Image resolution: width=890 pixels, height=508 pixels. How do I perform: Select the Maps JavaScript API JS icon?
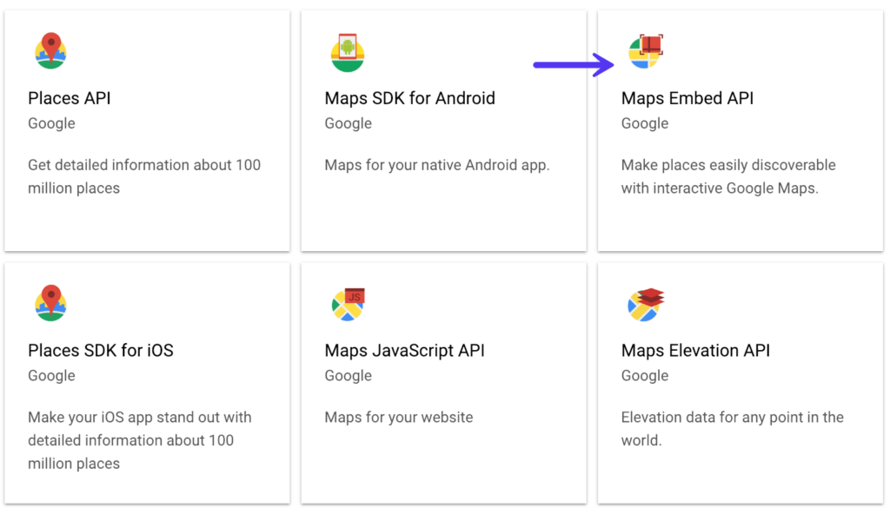click(x=347, y=301)
